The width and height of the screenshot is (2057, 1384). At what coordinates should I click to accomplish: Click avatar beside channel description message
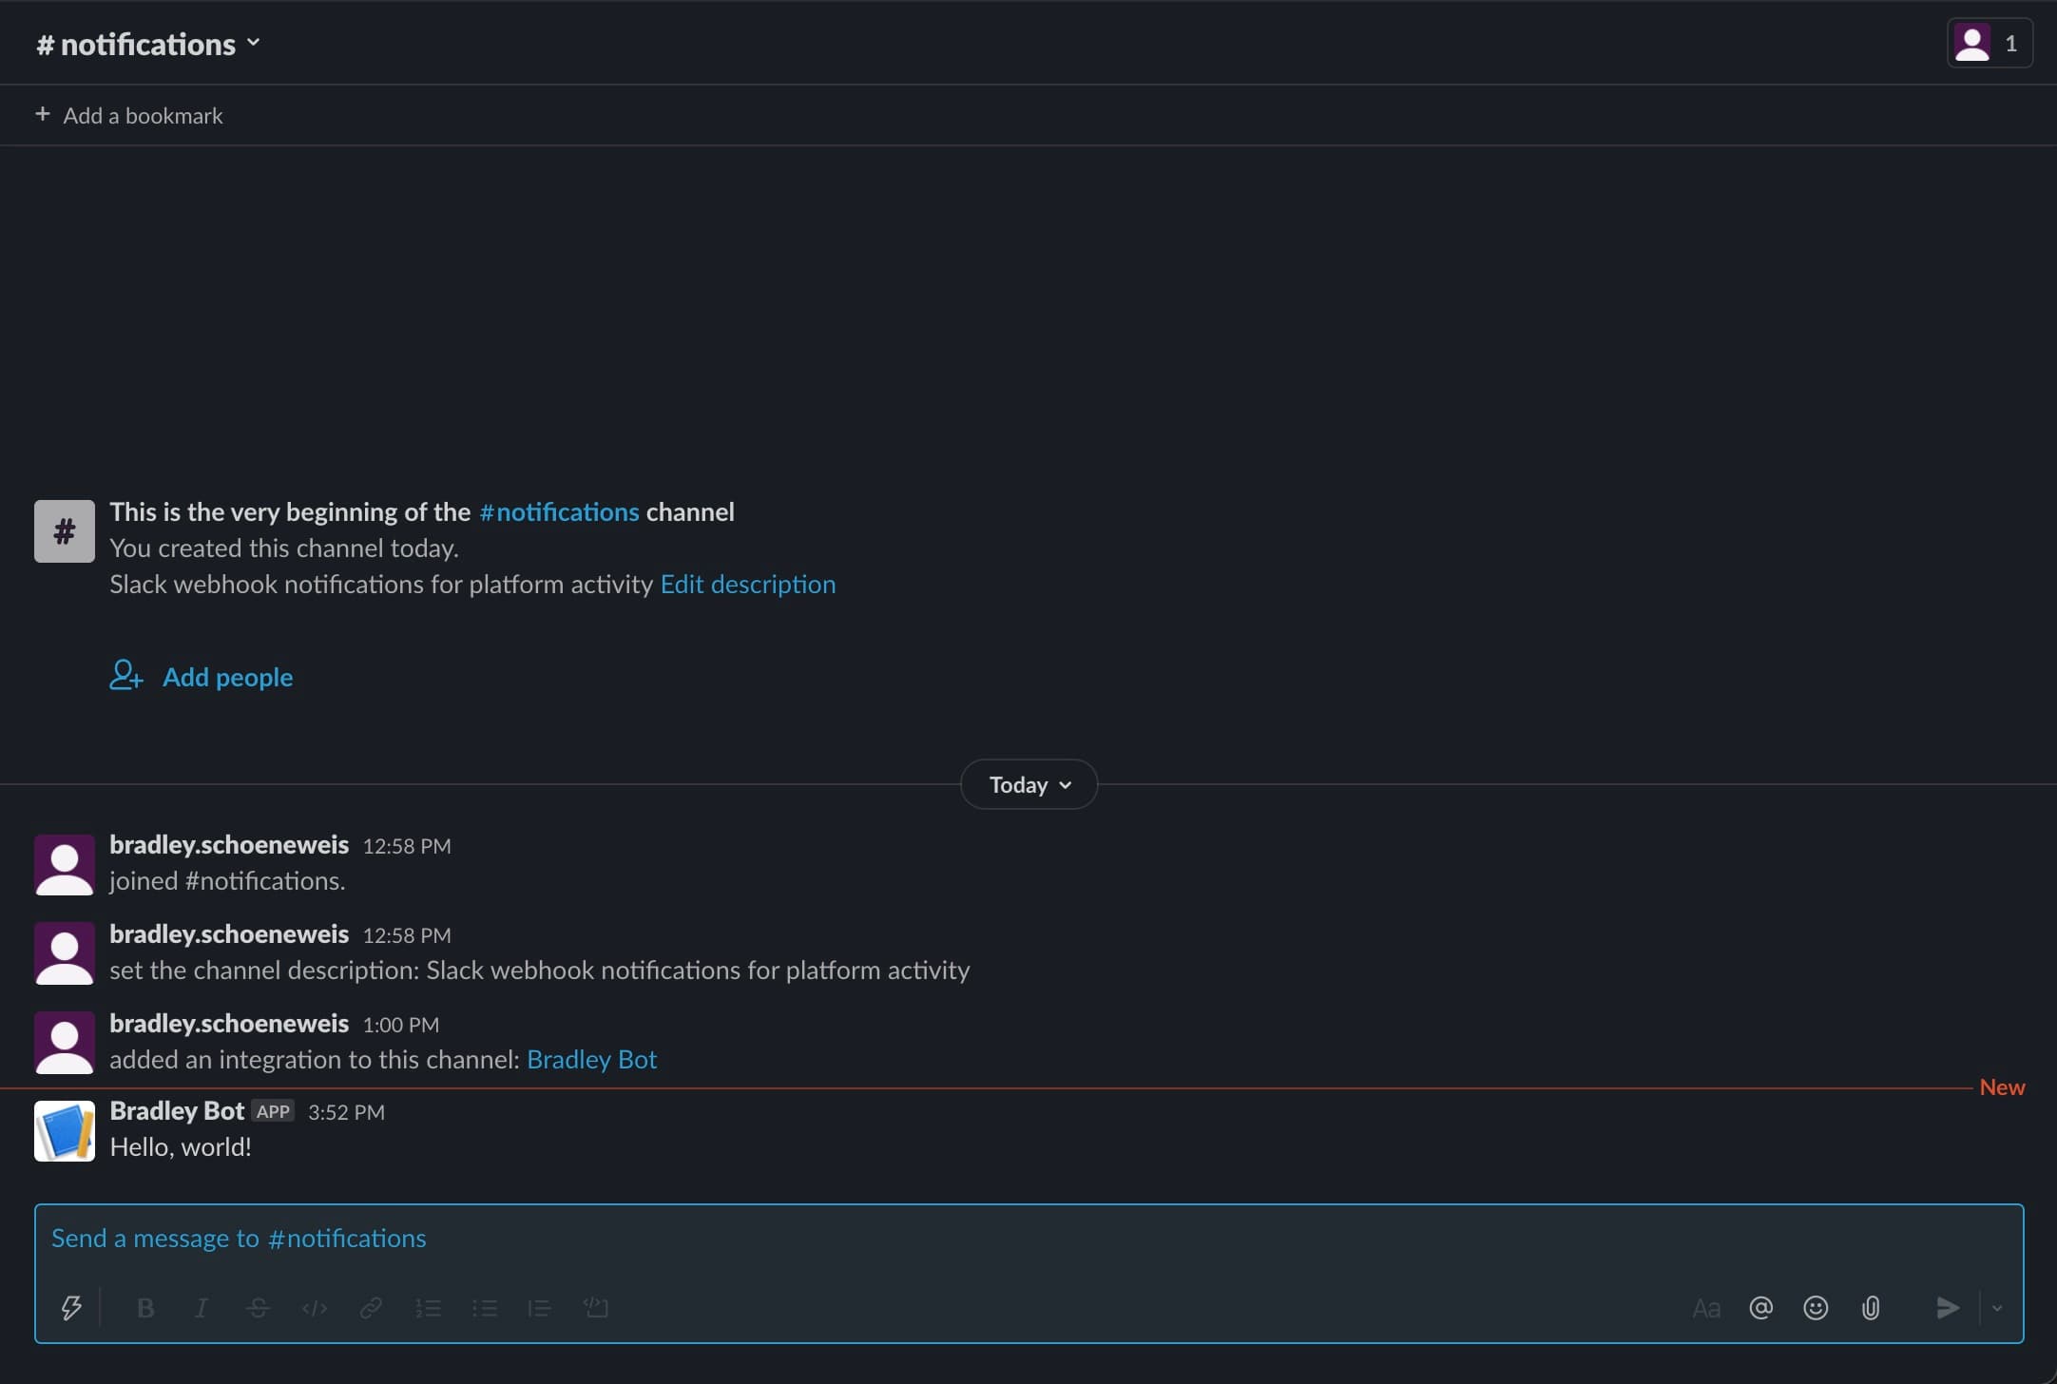pyautogui.click(x=65, y=953)
